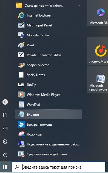Launch Быстрая помощь icon
The width and height of the screenshot is (108, 173).
click(21, 124)
